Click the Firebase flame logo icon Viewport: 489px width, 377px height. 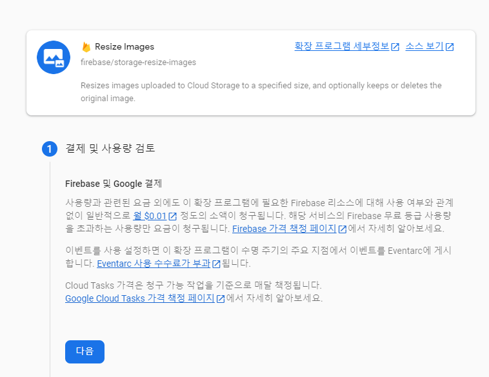click(86, 47)
